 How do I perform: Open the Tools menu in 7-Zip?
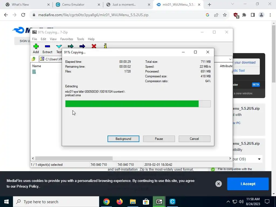click(80, 39)
